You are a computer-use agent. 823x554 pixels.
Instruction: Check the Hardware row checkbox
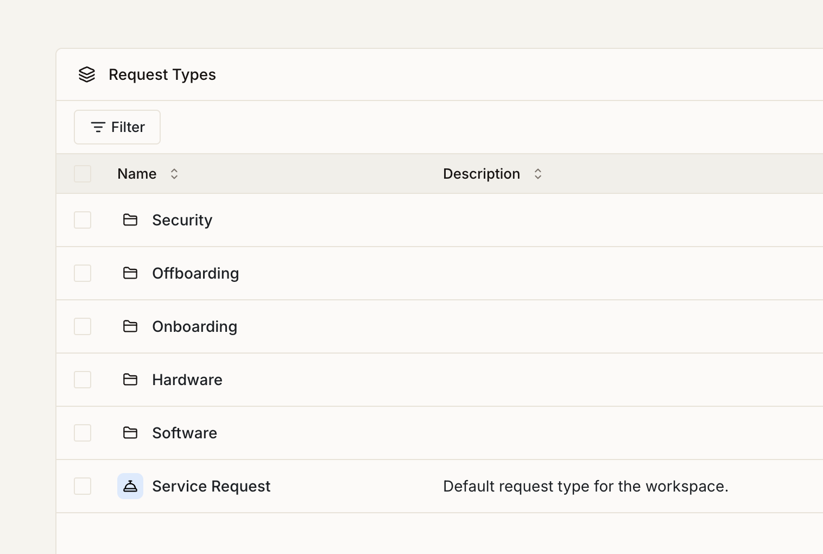pyautogui.click(x=83, y=380)
